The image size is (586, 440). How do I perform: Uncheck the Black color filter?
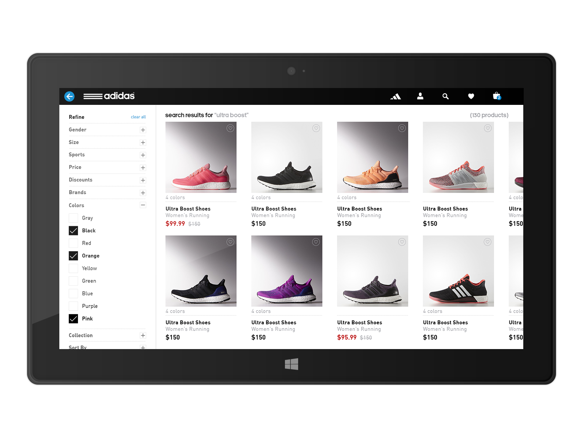pyautogui.click(x=73, y=231)
